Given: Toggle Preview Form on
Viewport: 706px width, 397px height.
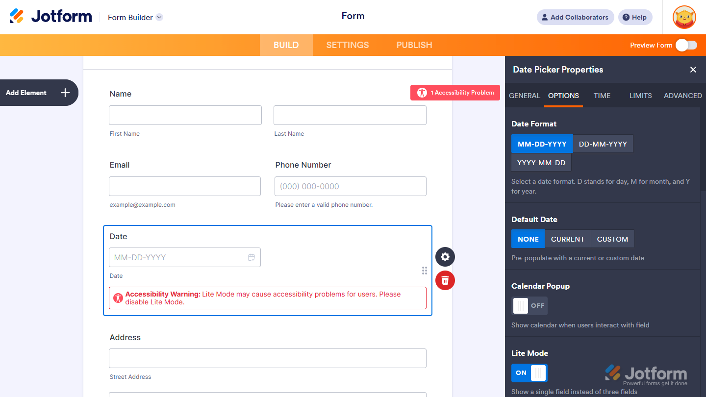Looking at the screenshot, I should point(686,45).
